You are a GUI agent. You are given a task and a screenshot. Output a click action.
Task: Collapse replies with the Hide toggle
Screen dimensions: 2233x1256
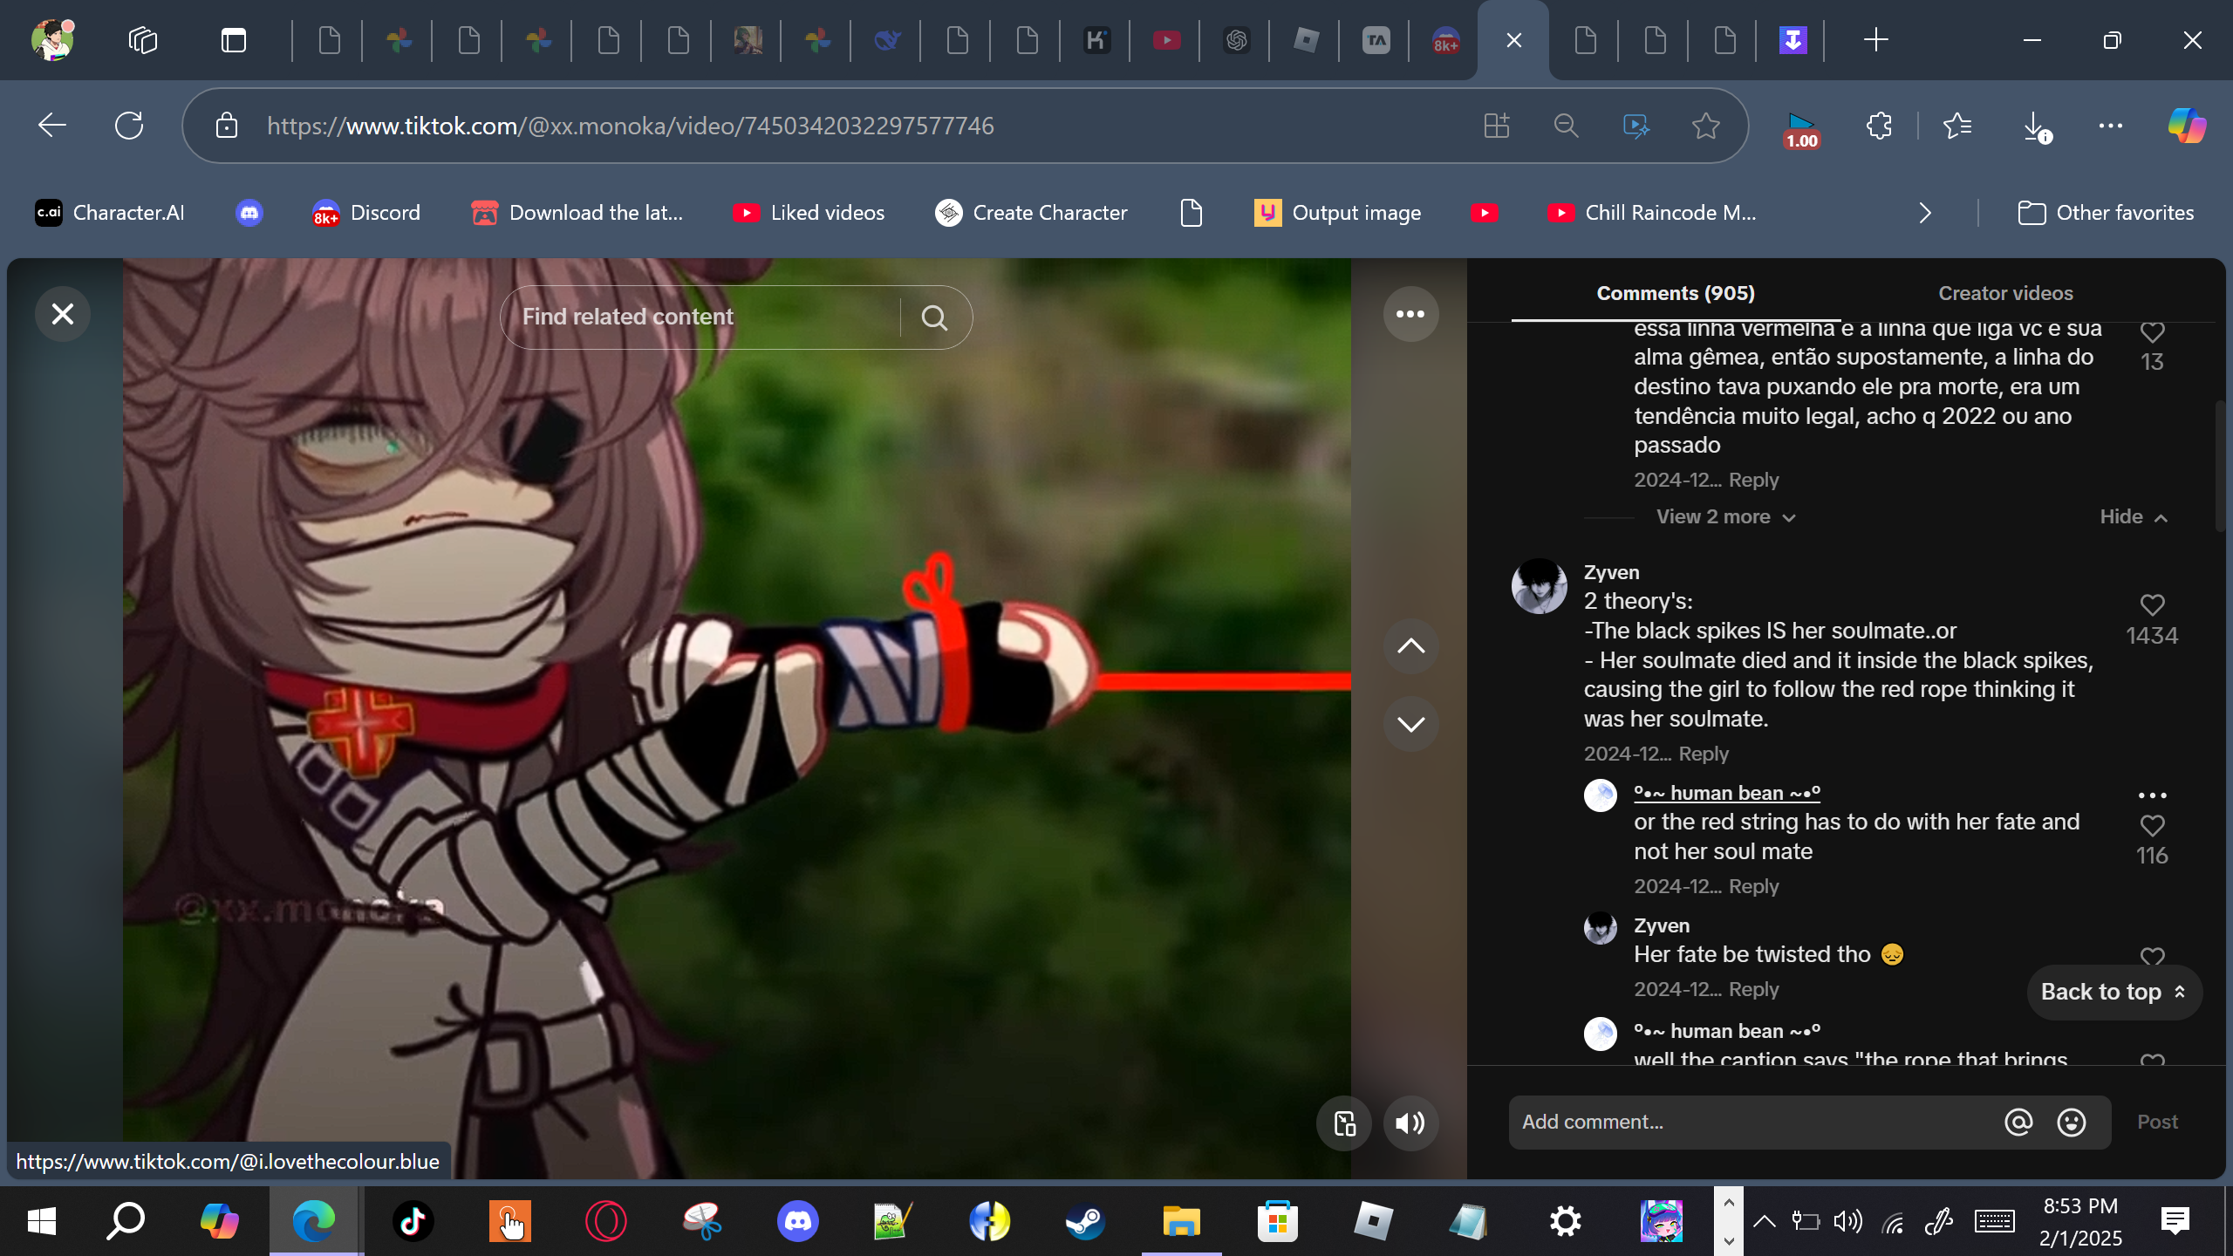[x=2133, y=517]
